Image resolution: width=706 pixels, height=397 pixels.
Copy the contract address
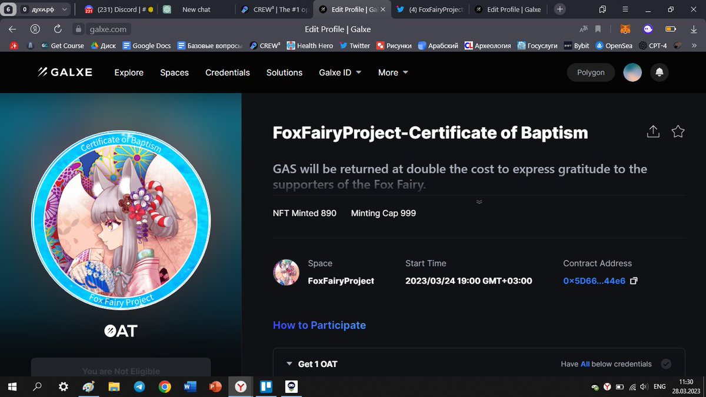(634, 281)
